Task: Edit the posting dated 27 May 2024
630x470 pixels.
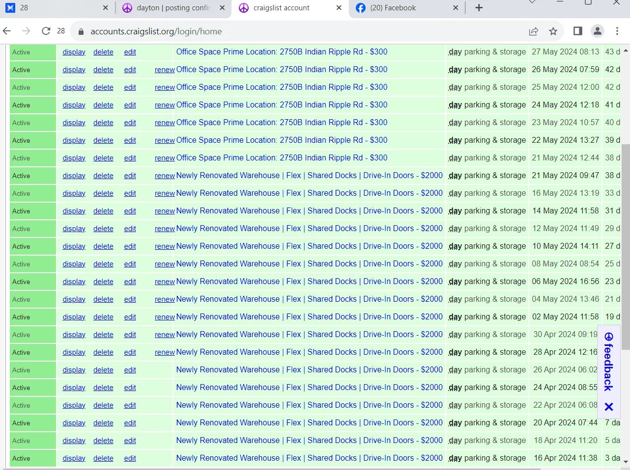Action: click(130, 52)
